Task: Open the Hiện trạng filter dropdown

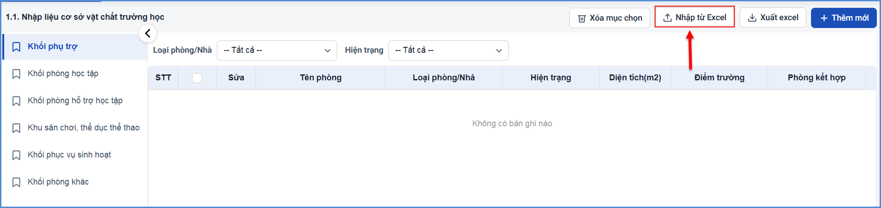Action: tap(449, 51)
